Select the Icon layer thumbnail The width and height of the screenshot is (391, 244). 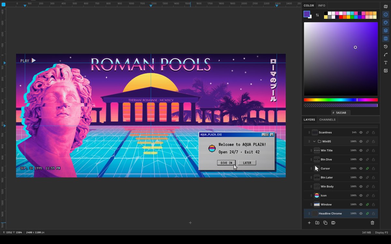[x=317, y=196]
